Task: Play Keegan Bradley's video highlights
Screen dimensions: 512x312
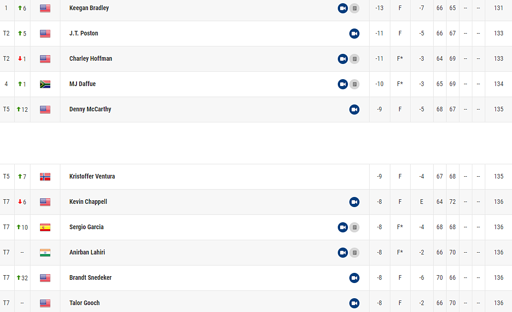Action: (342, 8)
